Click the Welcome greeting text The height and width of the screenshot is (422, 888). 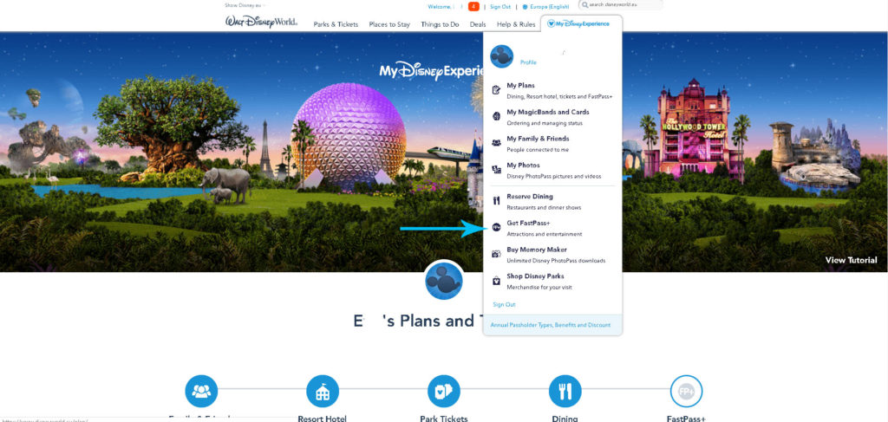click(x=440, y=7)
